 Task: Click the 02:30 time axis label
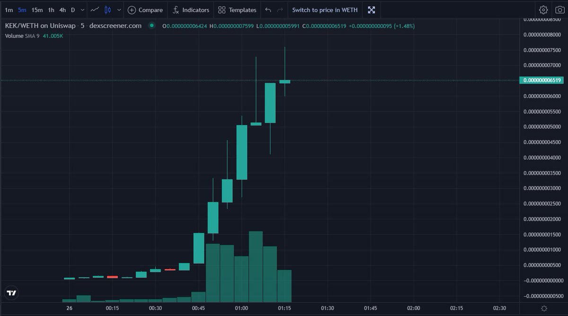[x=500, y=308]
